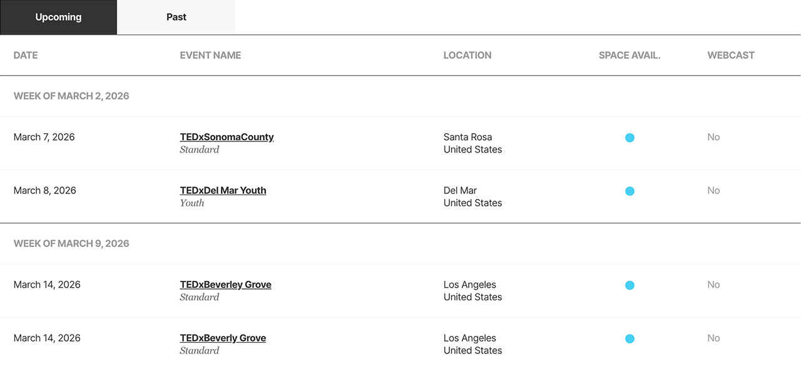The width and height of the screenshot is (801, 369).
Task: Click the availability indicator for TEDxDel Mar Youth
Action: click(x=630, y=191)
